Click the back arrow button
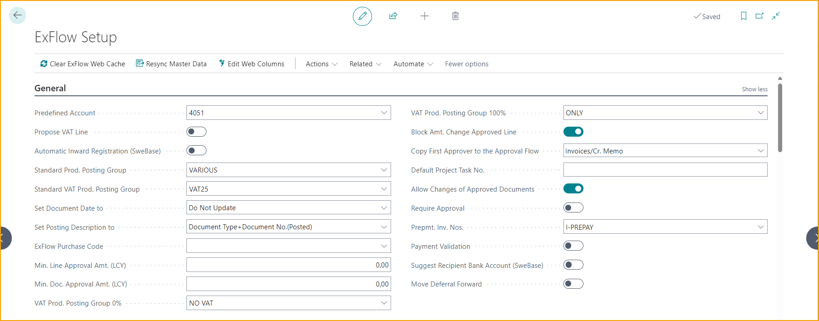 (17, 15)
